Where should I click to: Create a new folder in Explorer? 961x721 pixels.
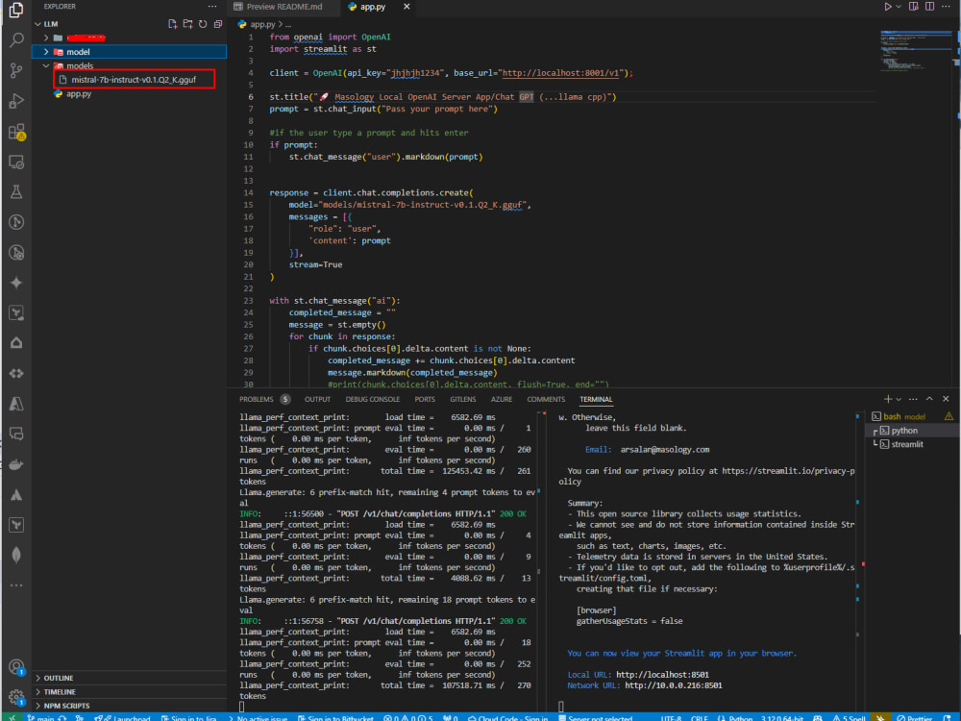[187, 24]
